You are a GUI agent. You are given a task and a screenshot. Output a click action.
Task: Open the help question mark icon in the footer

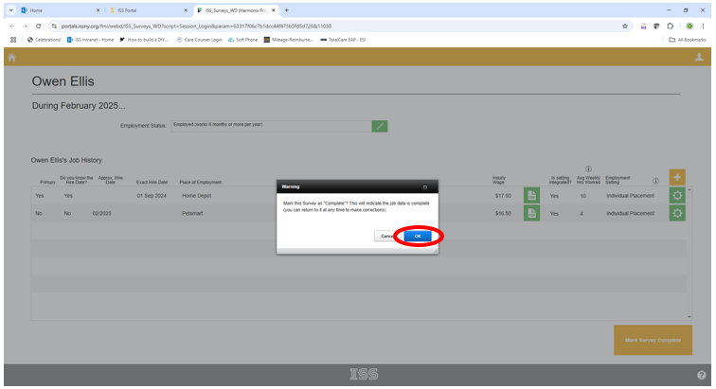702,375
